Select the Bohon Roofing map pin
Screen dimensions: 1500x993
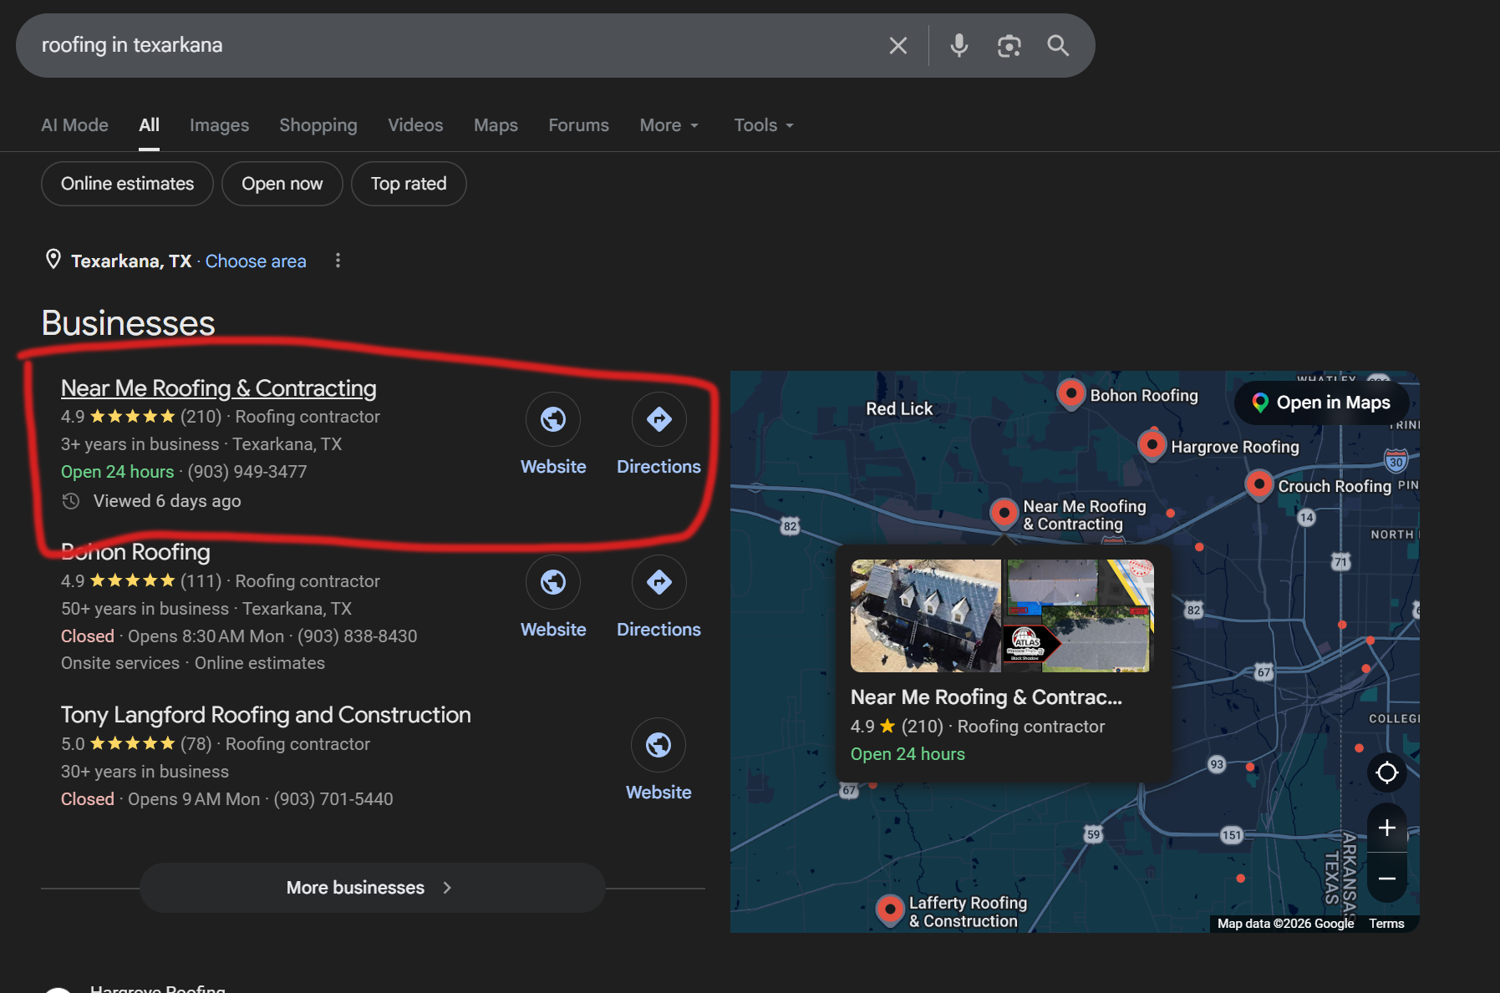1070,393
